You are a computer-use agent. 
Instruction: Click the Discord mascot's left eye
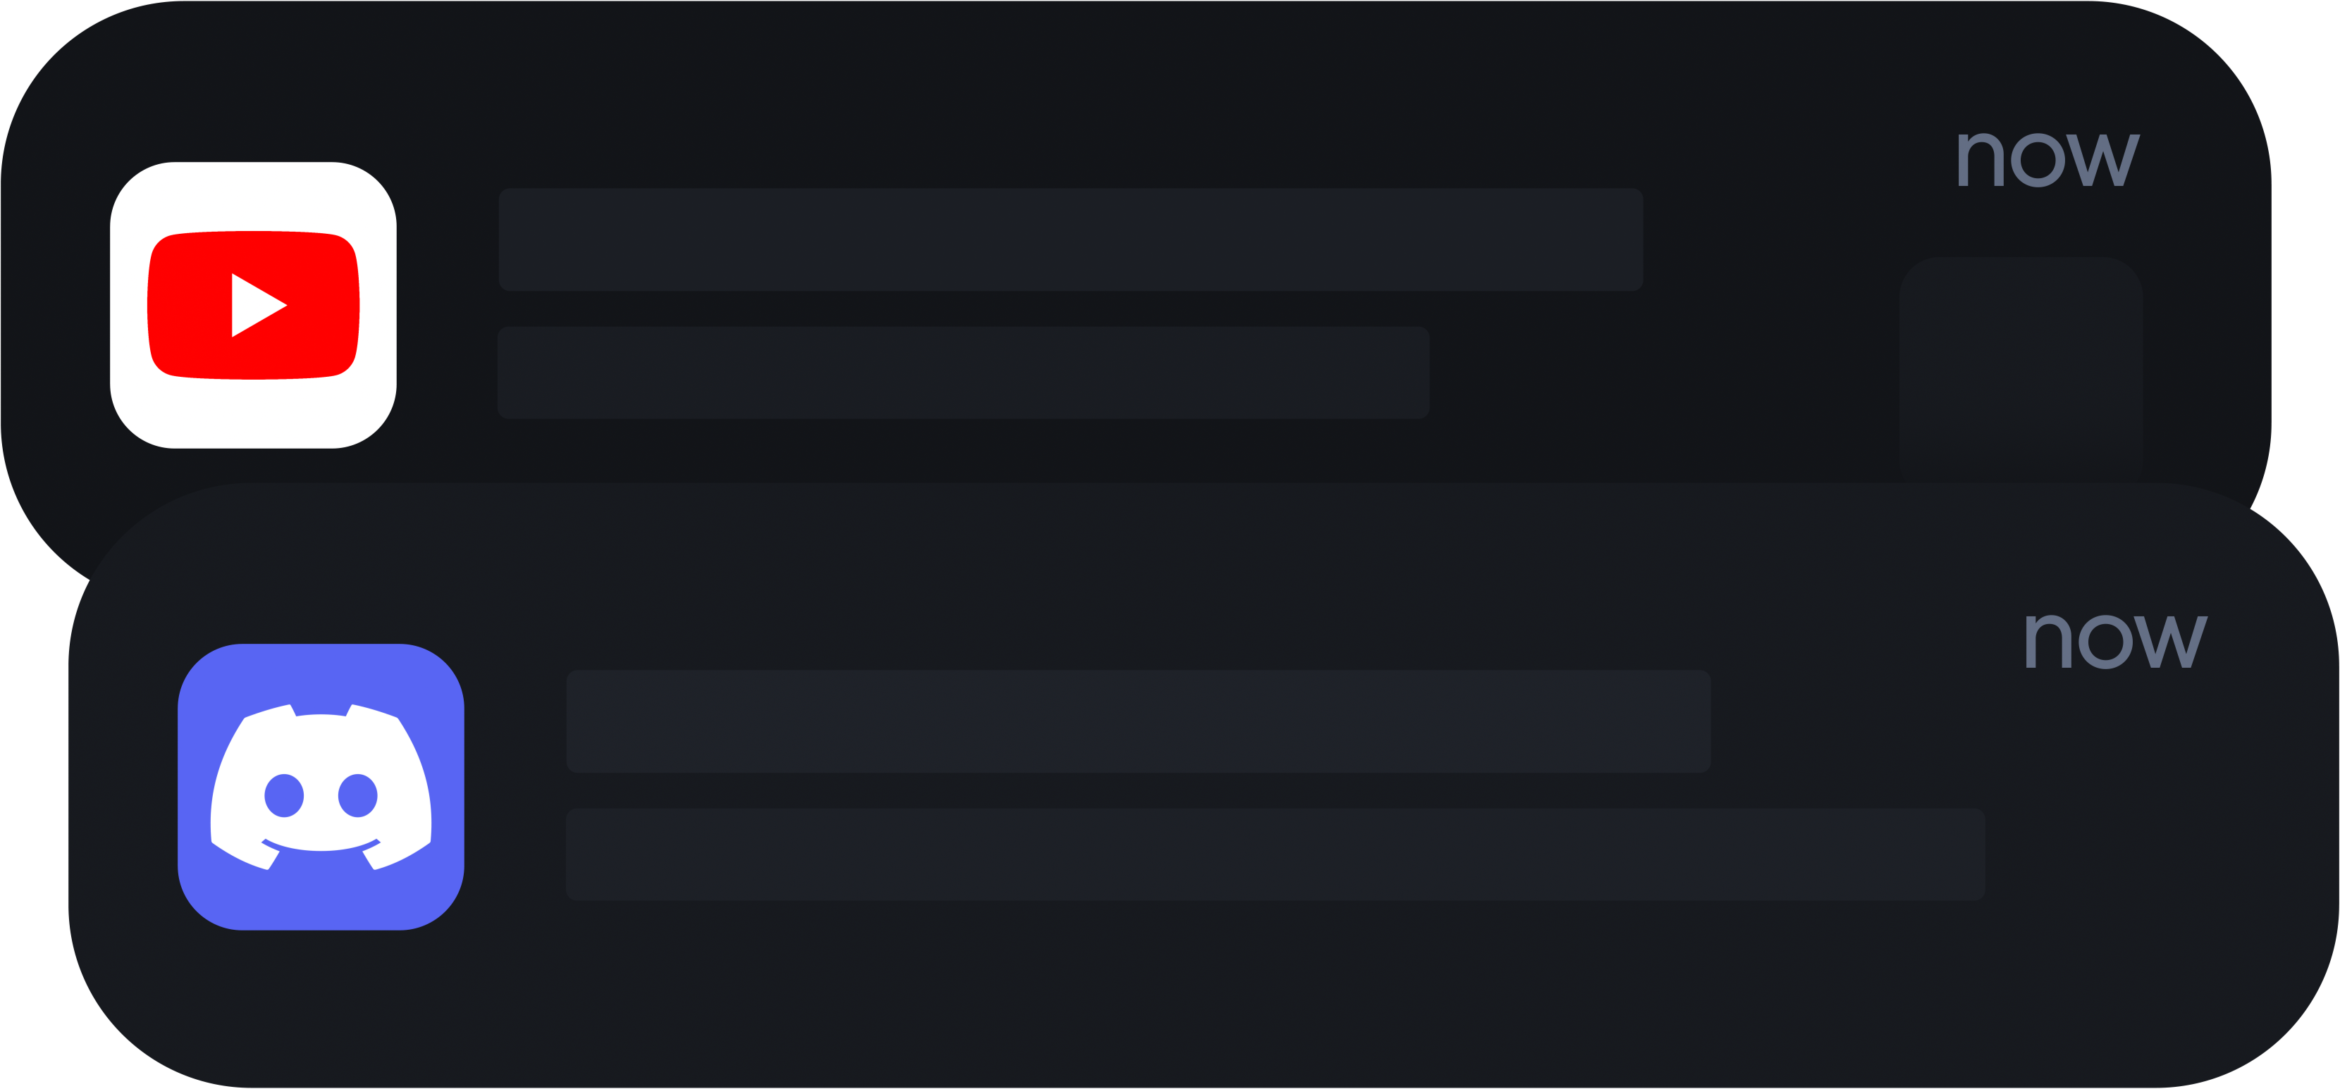(283, 796)
